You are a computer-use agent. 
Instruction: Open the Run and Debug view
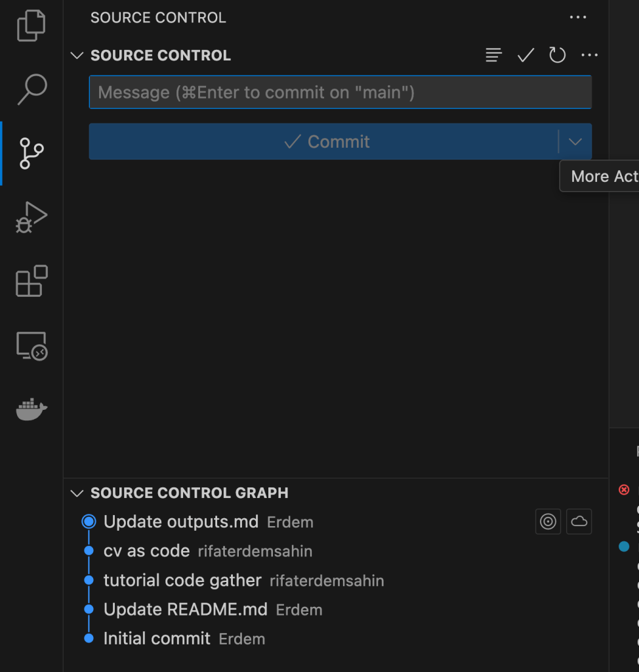pos(31,217)
